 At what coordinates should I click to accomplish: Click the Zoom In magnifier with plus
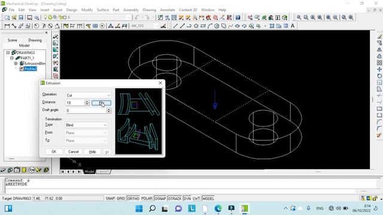329,17
